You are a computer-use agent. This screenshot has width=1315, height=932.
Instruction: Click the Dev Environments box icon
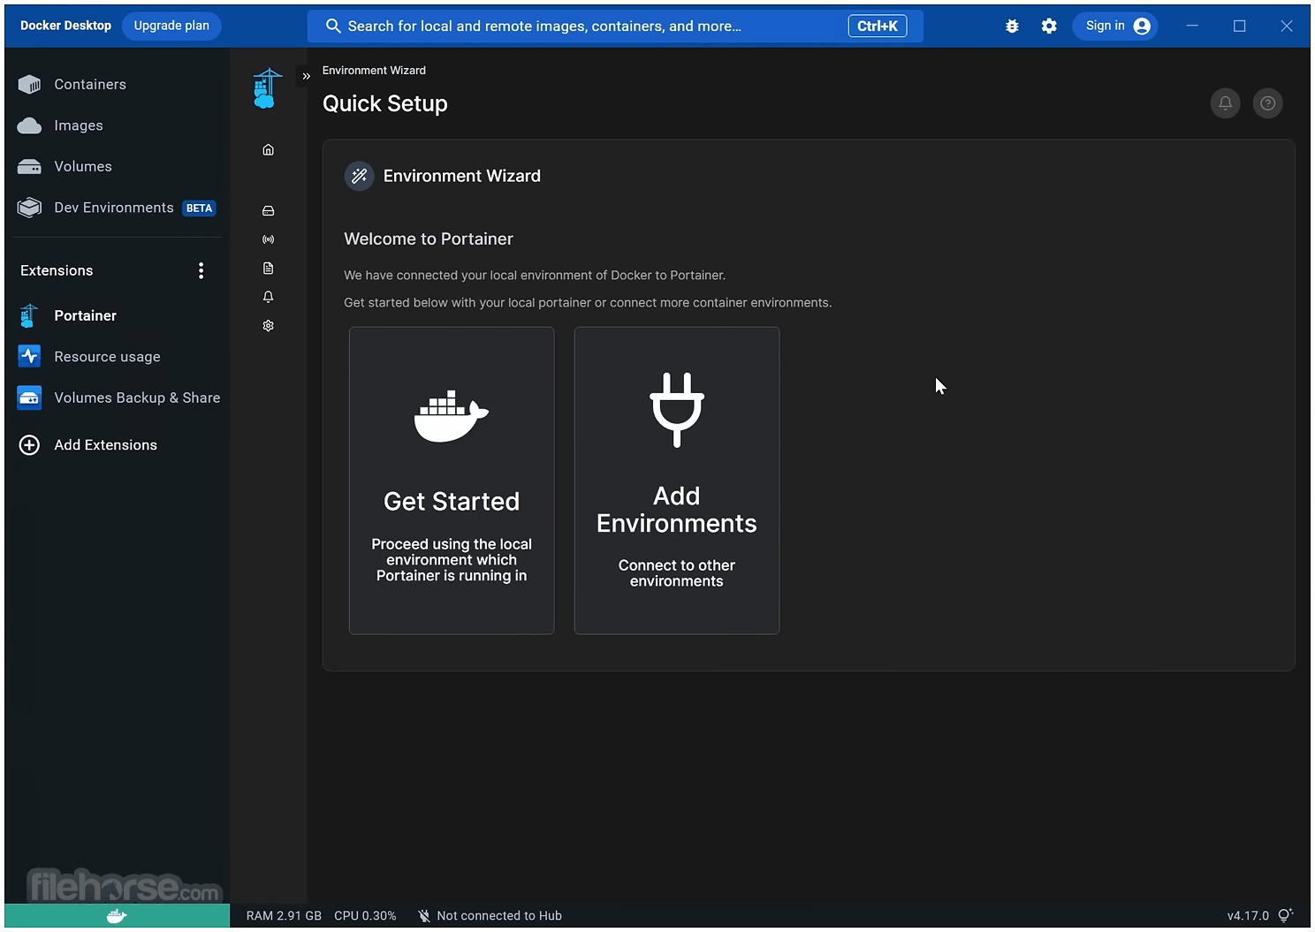pyautogui.click(x=29, y=208)
